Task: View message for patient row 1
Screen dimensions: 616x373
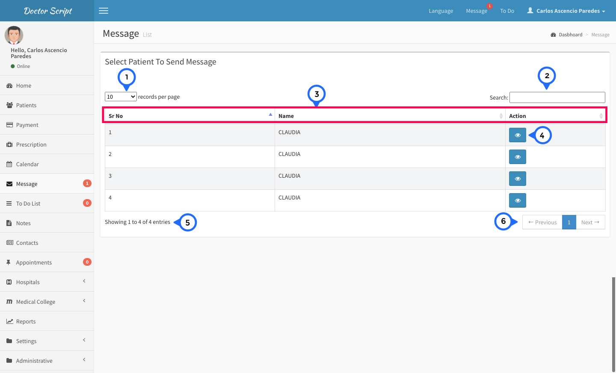Action: tap(518, 135)
